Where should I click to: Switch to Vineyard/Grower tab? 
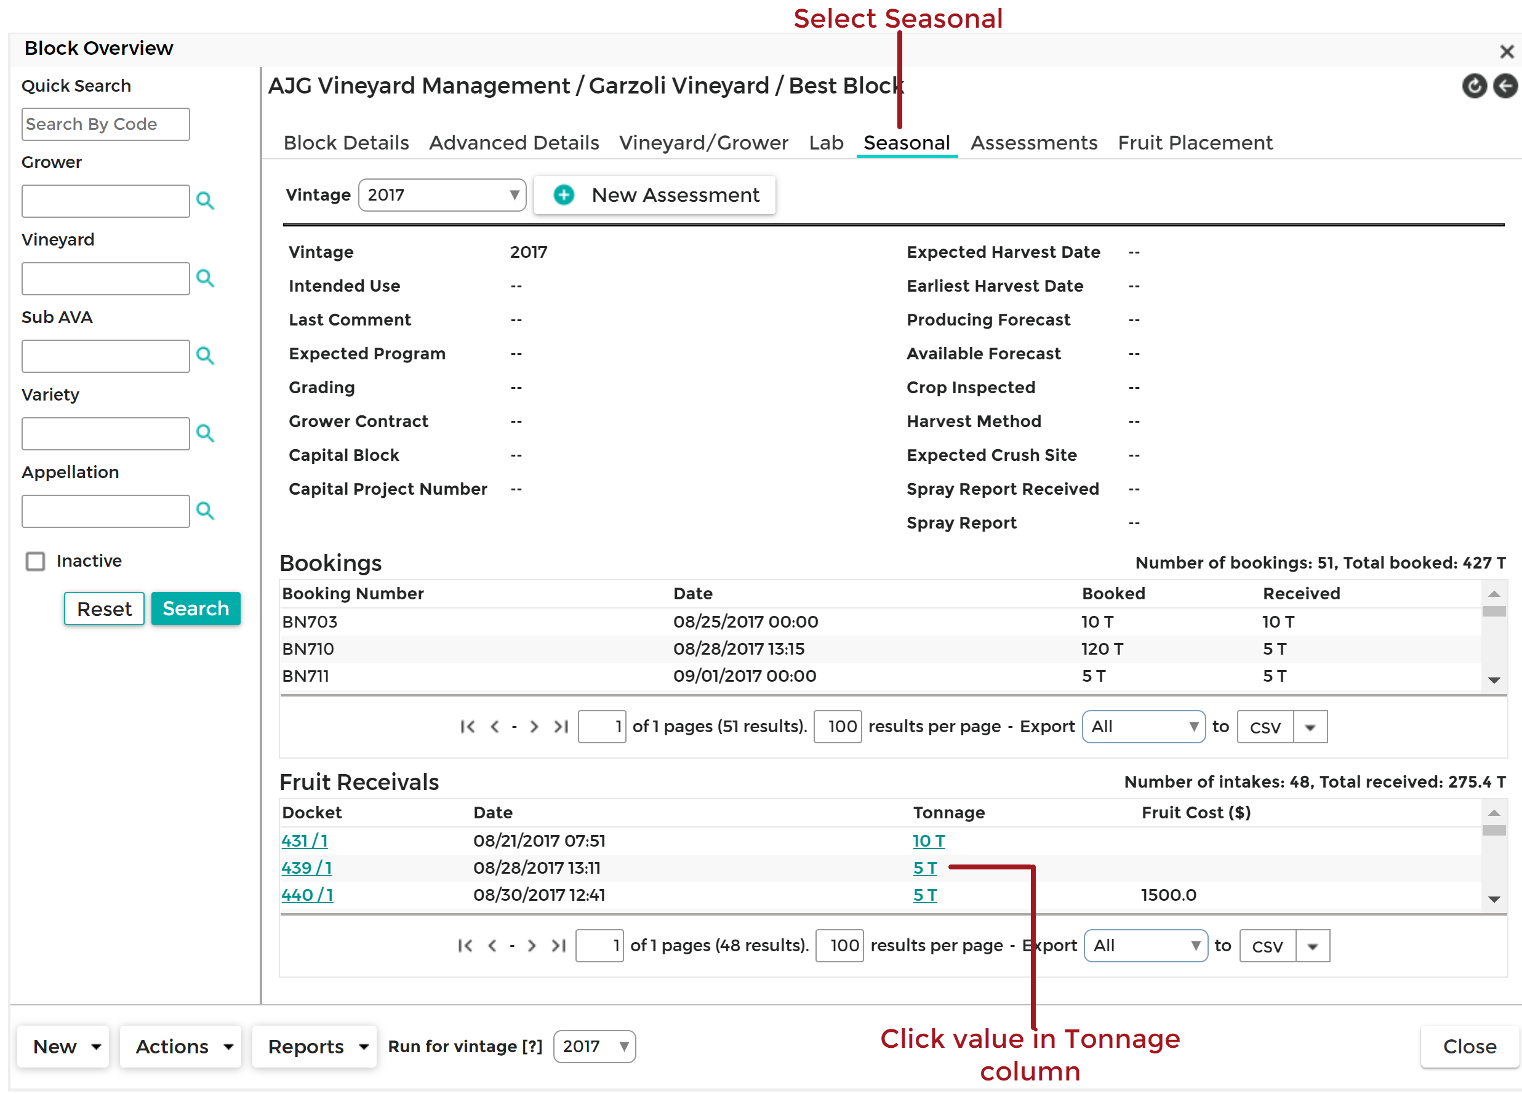point(703,143)
